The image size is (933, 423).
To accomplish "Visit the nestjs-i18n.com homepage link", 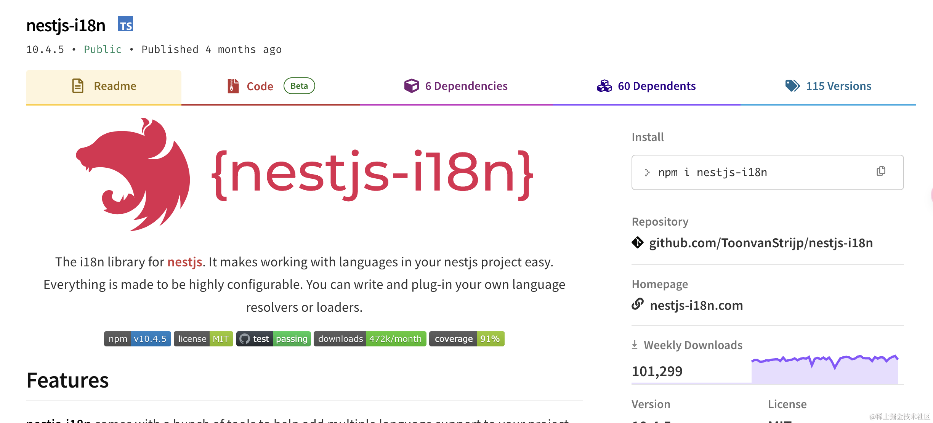I will click(696, 305).
